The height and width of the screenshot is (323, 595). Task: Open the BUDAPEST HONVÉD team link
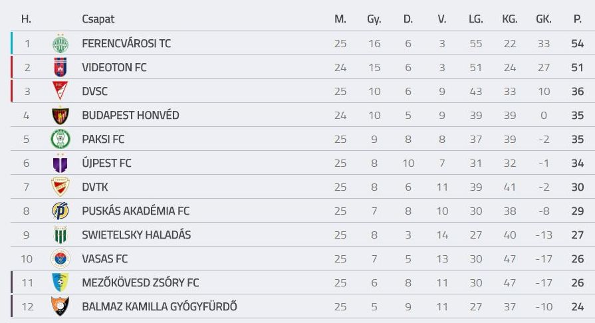click(x=130, y=115)
